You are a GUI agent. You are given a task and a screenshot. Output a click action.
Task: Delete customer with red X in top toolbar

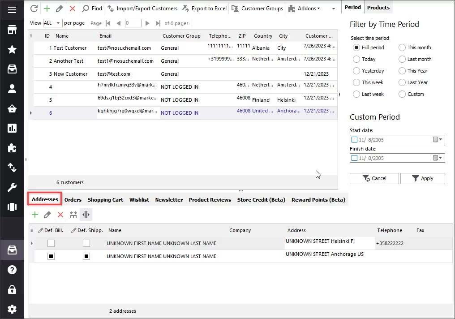[x=72, y=9]
